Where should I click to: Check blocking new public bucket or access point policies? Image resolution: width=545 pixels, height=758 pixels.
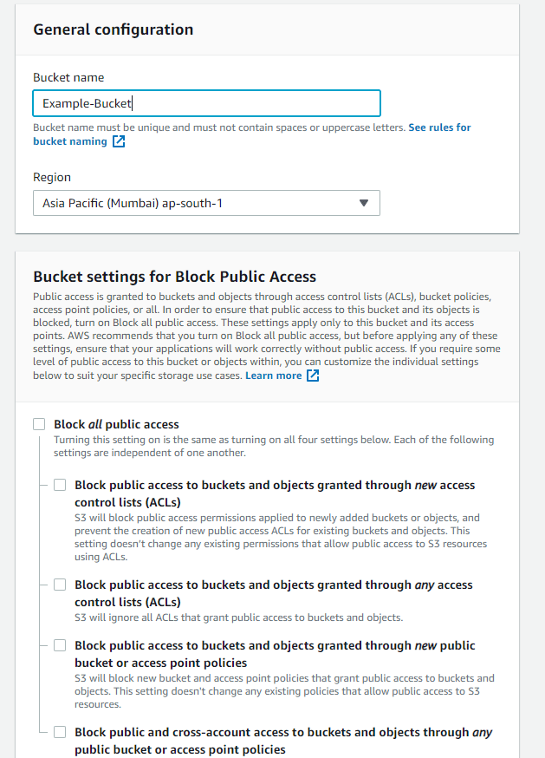point(60,644)
